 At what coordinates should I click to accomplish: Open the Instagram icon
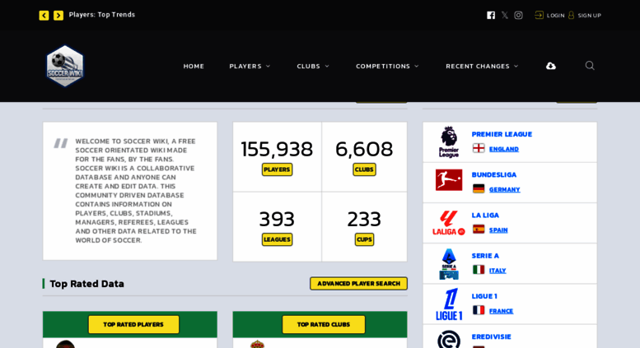518,16
